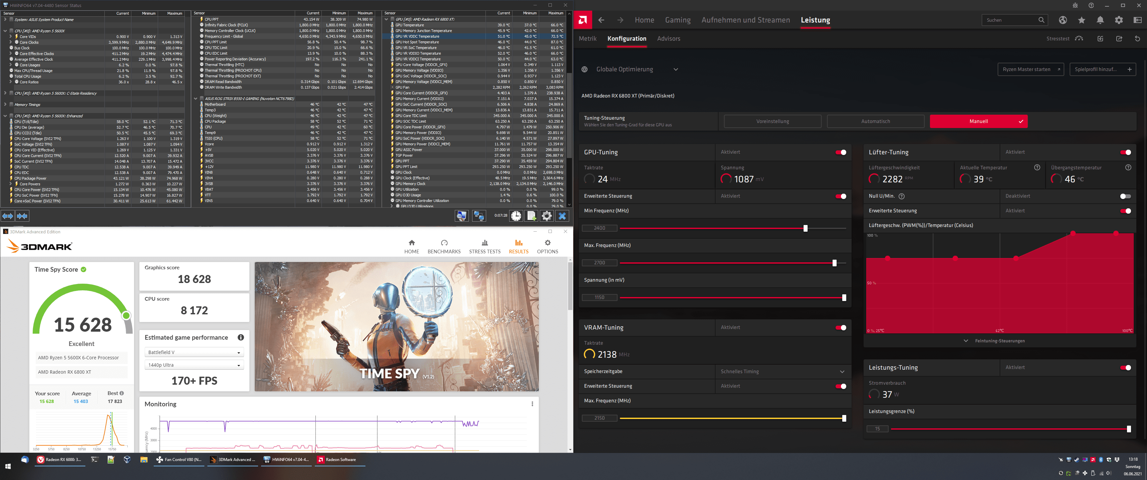Open the Globale Optimierung dropdown
Viewport: 1147px width, 480px height.
tap(630, 69)
